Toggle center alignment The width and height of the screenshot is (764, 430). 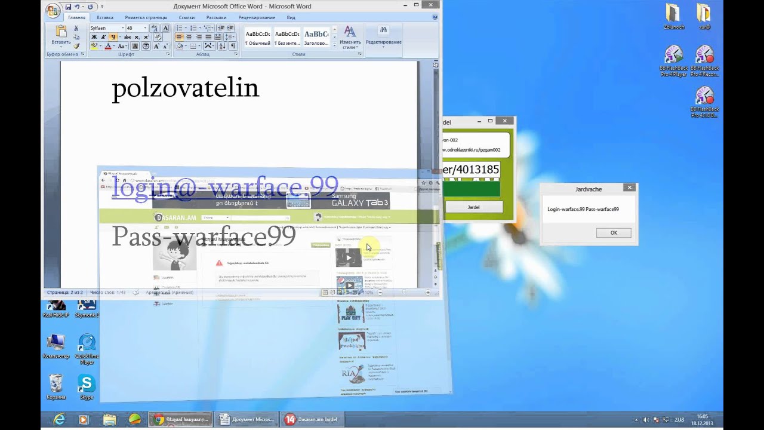[189, 37]
